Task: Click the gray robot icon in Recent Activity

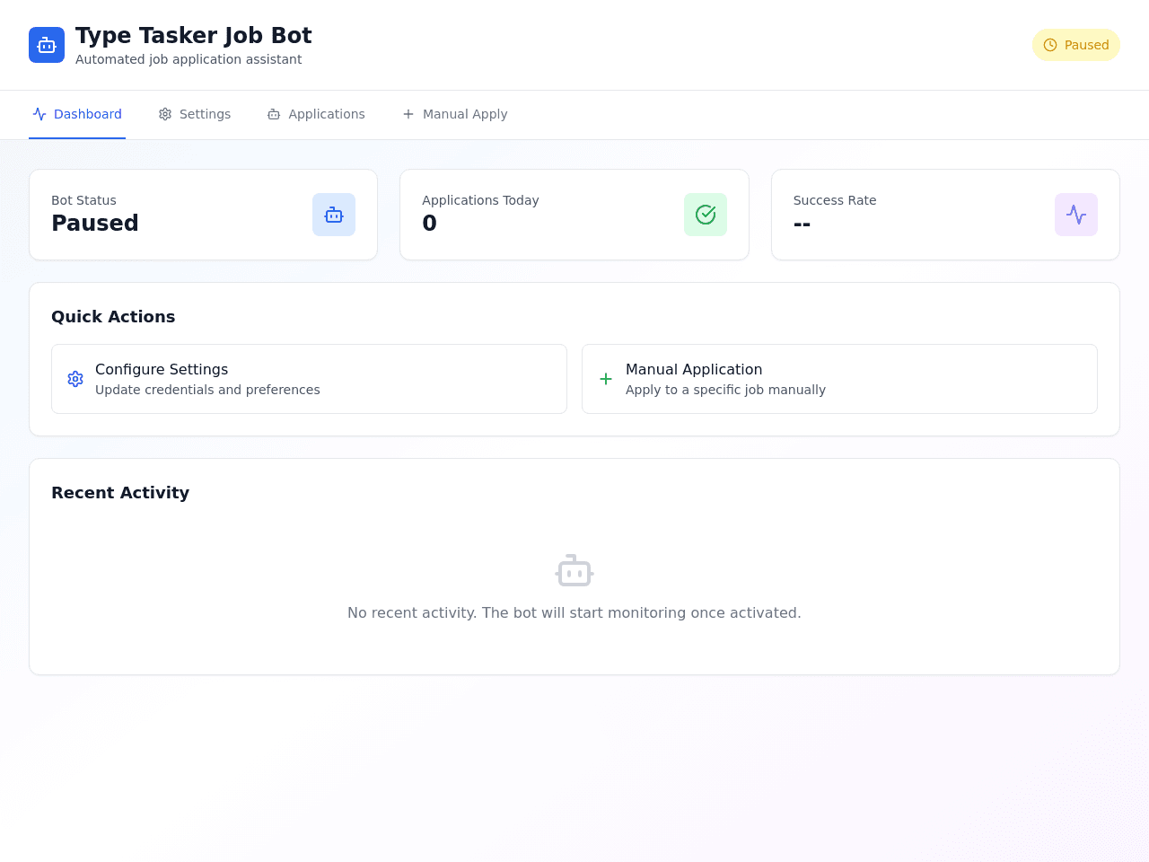Action: click(x=574, y=571)
